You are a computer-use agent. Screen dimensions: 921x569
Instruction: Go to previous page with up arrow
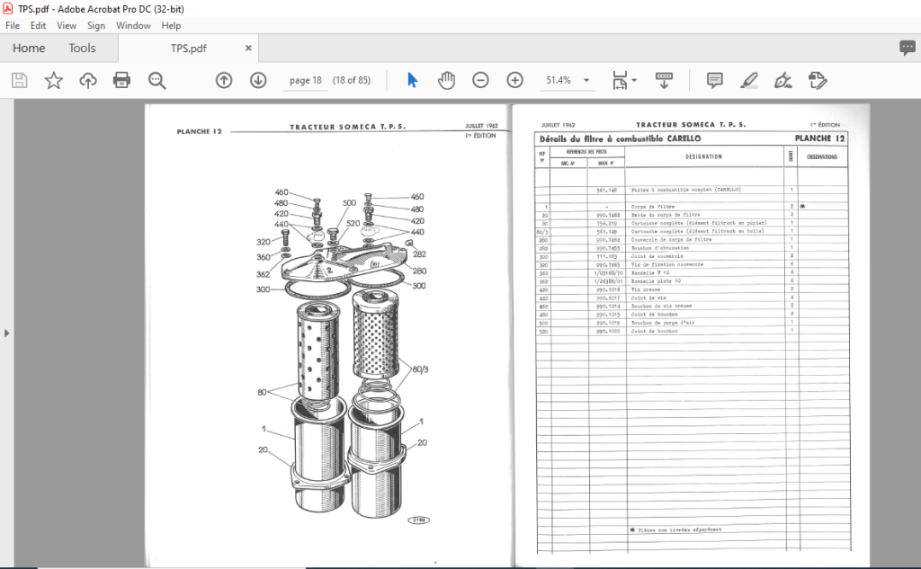pos(224,80)
